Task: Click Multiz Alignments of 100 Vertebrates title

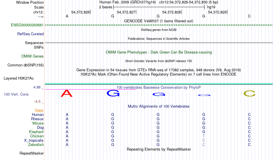Action: 159,106
